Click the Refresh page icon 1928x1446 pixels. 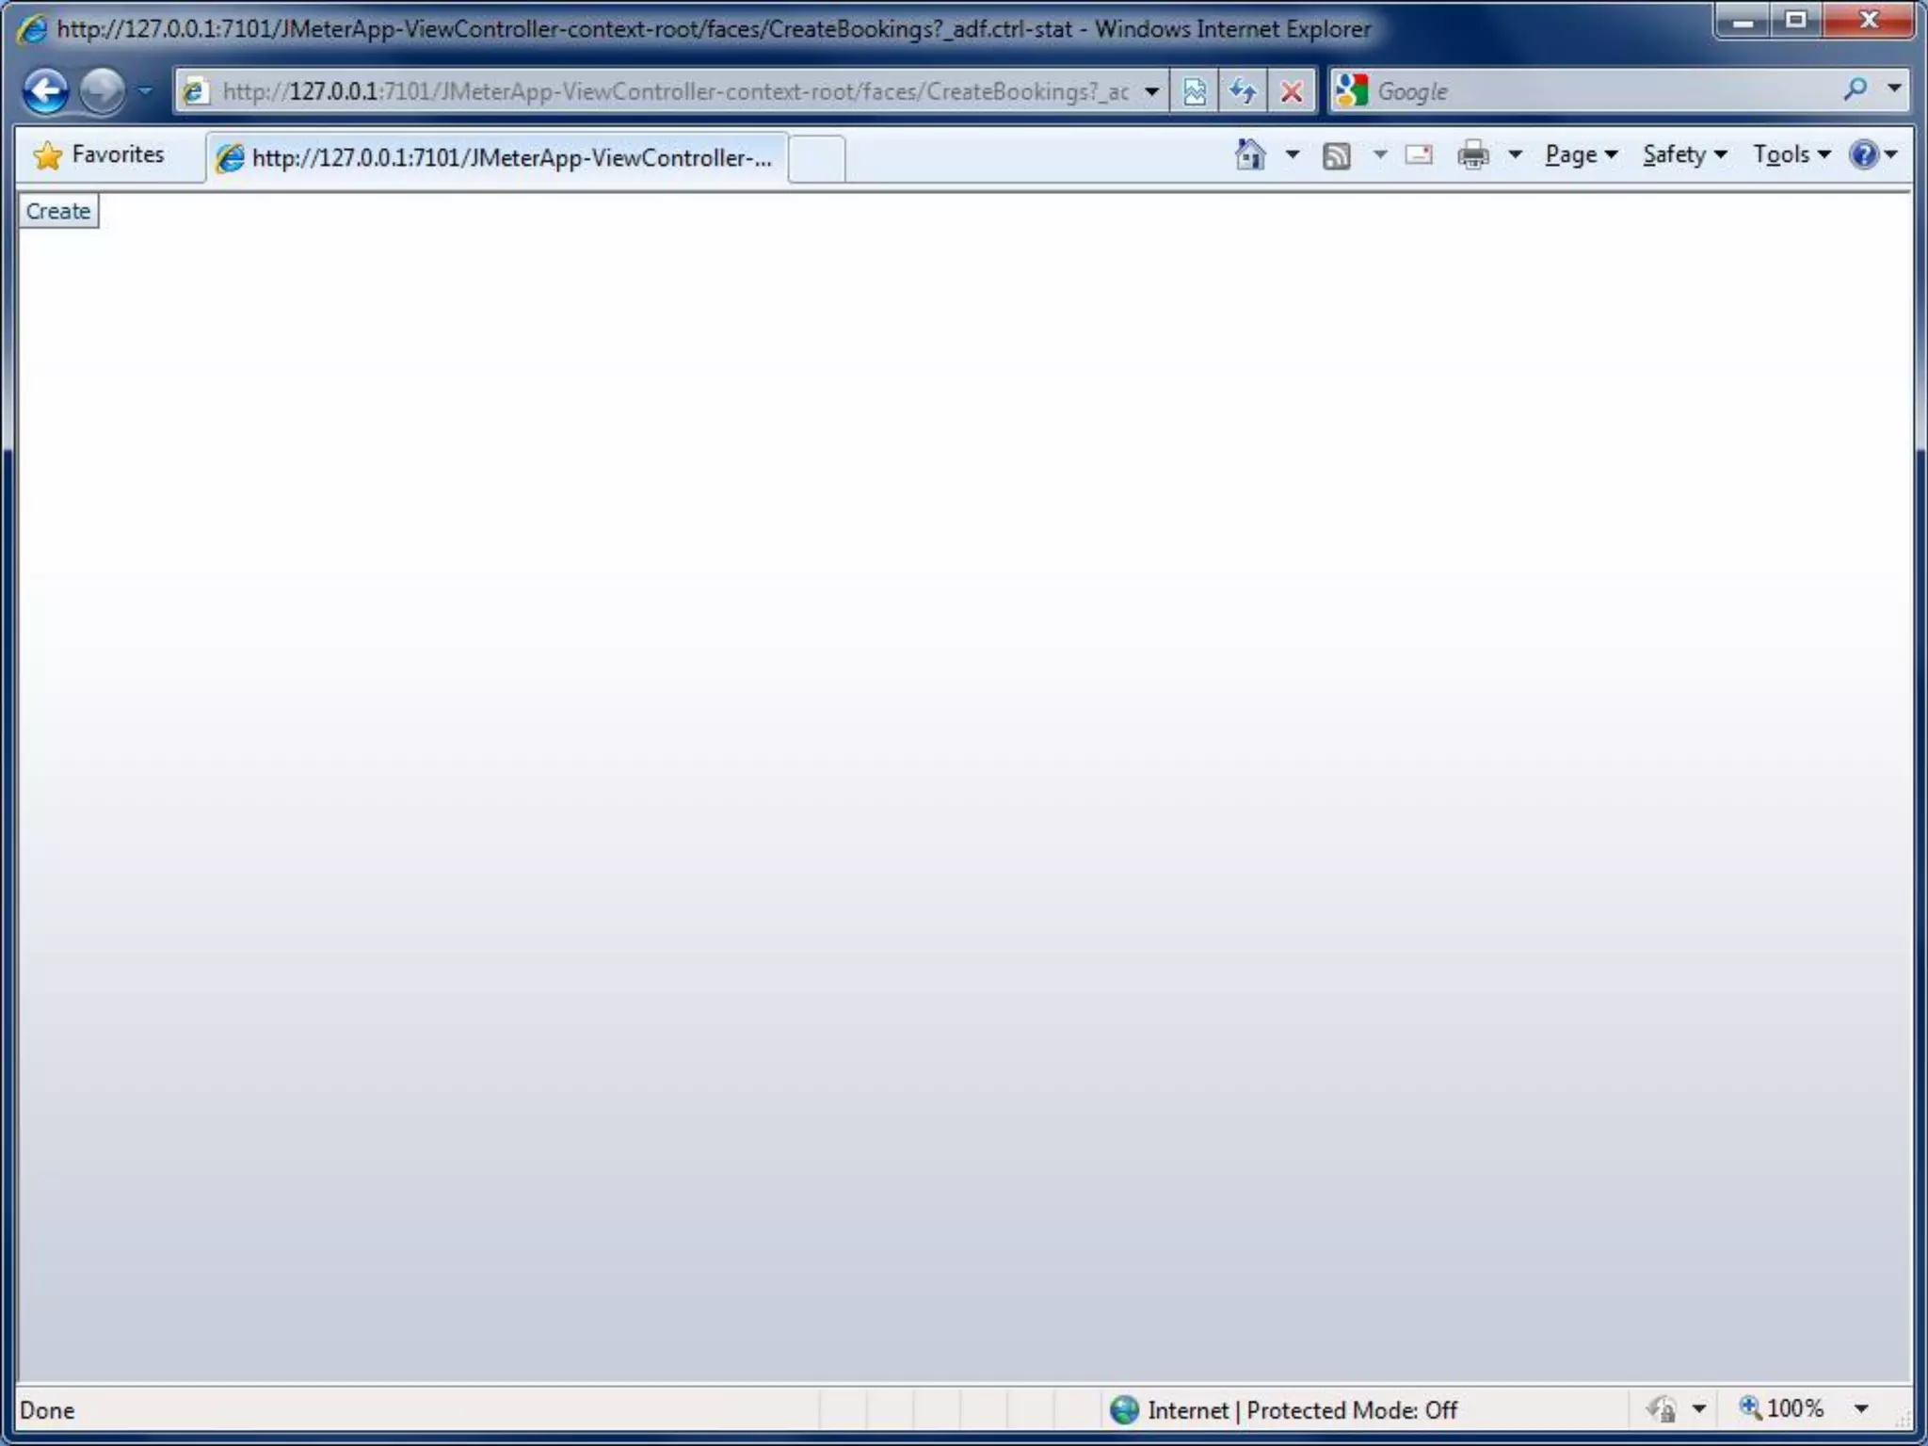1243,91
